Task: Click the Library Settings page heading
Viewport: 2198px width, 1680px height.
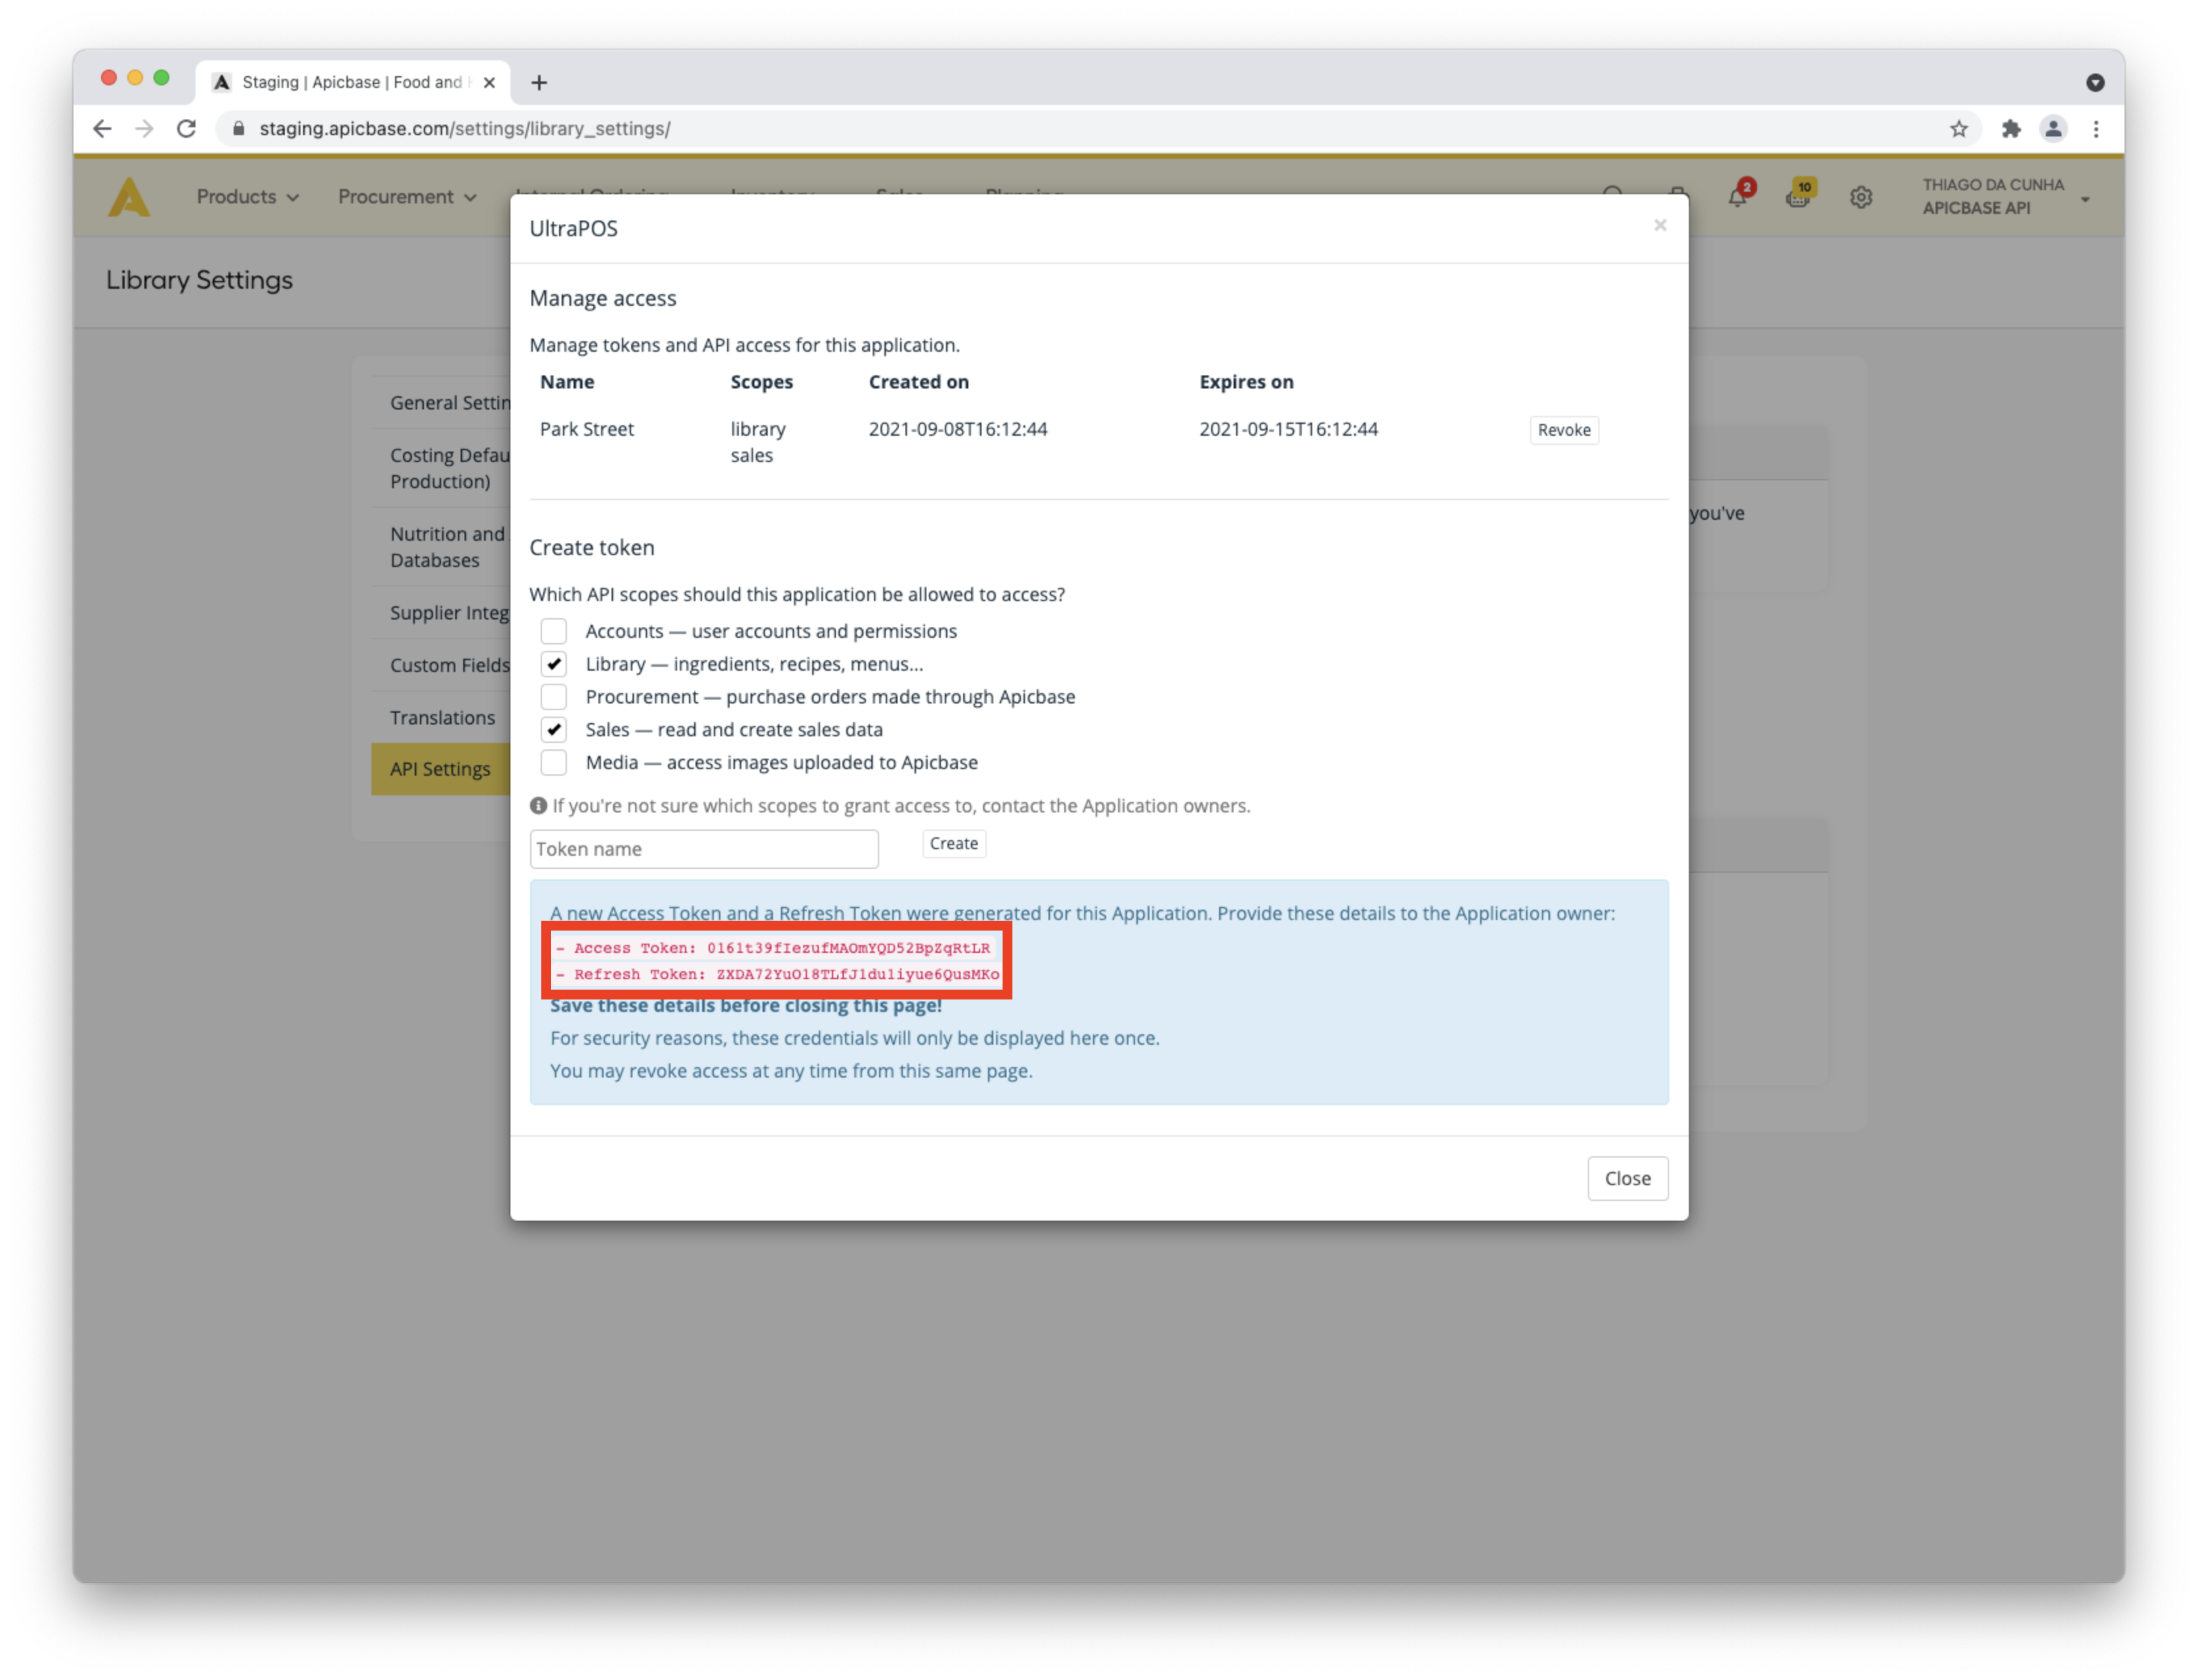Action: click(x=199, y=280)
